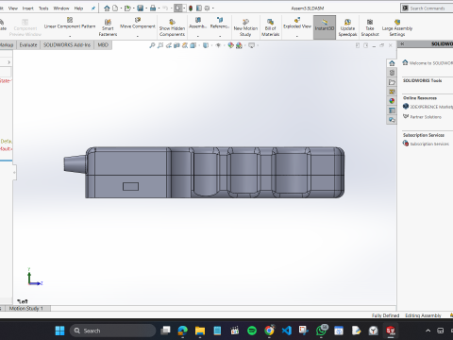Click the Select cursor tool icon
Viewport: 453px width, 340px height.
(x=178, y=8)
